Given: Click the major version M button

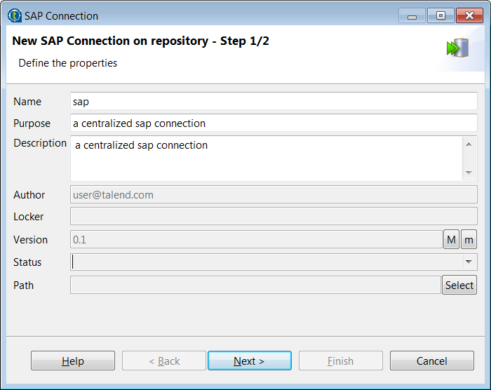Looking at the screenshot, I should [x=451, y=240].
